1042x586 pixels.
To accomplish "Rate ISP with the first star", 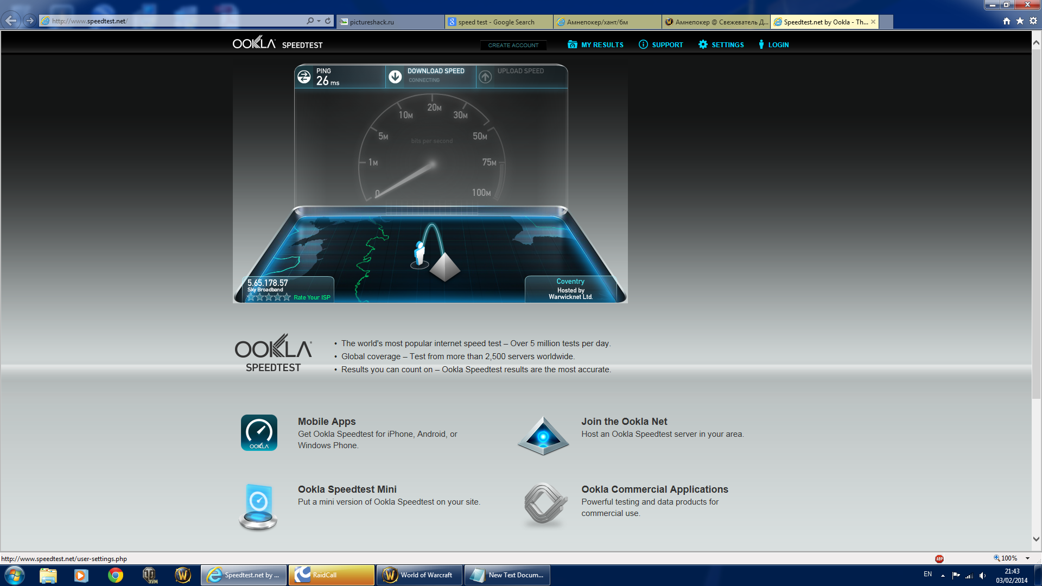I will pos(251,297).
